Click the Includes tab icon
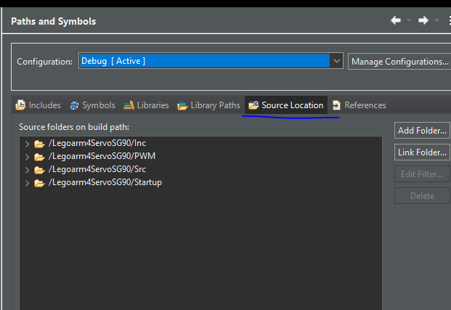The image size is (451, 310). coord(20,105)
